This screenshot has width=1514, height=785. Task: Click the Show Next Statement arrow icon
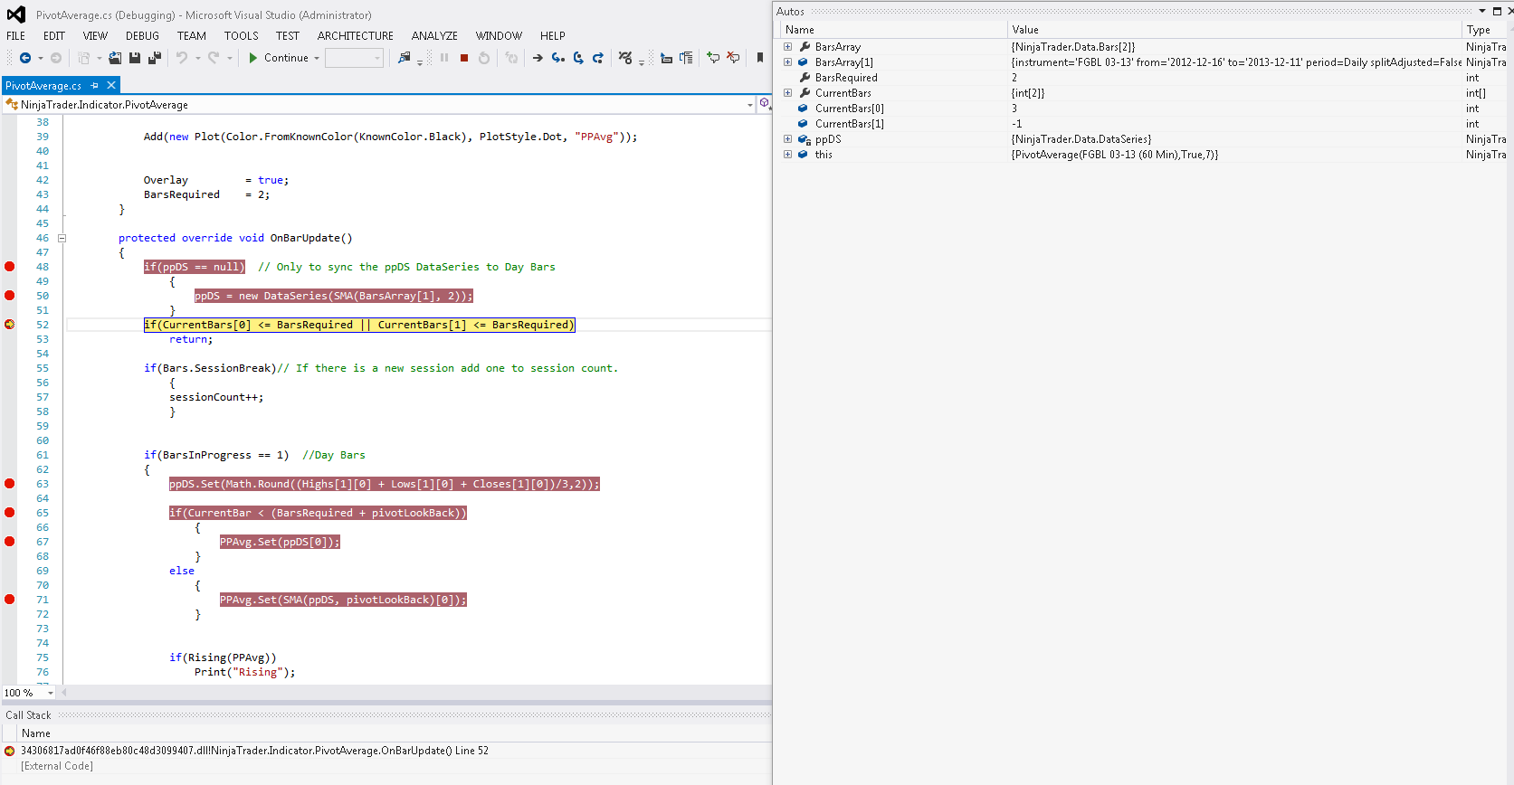point(538,58)
